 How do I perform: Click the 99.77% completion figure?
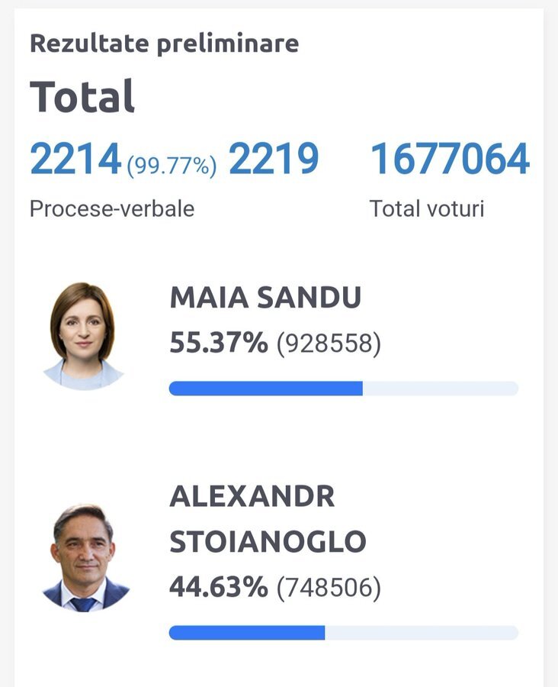[x=172, y=166]
